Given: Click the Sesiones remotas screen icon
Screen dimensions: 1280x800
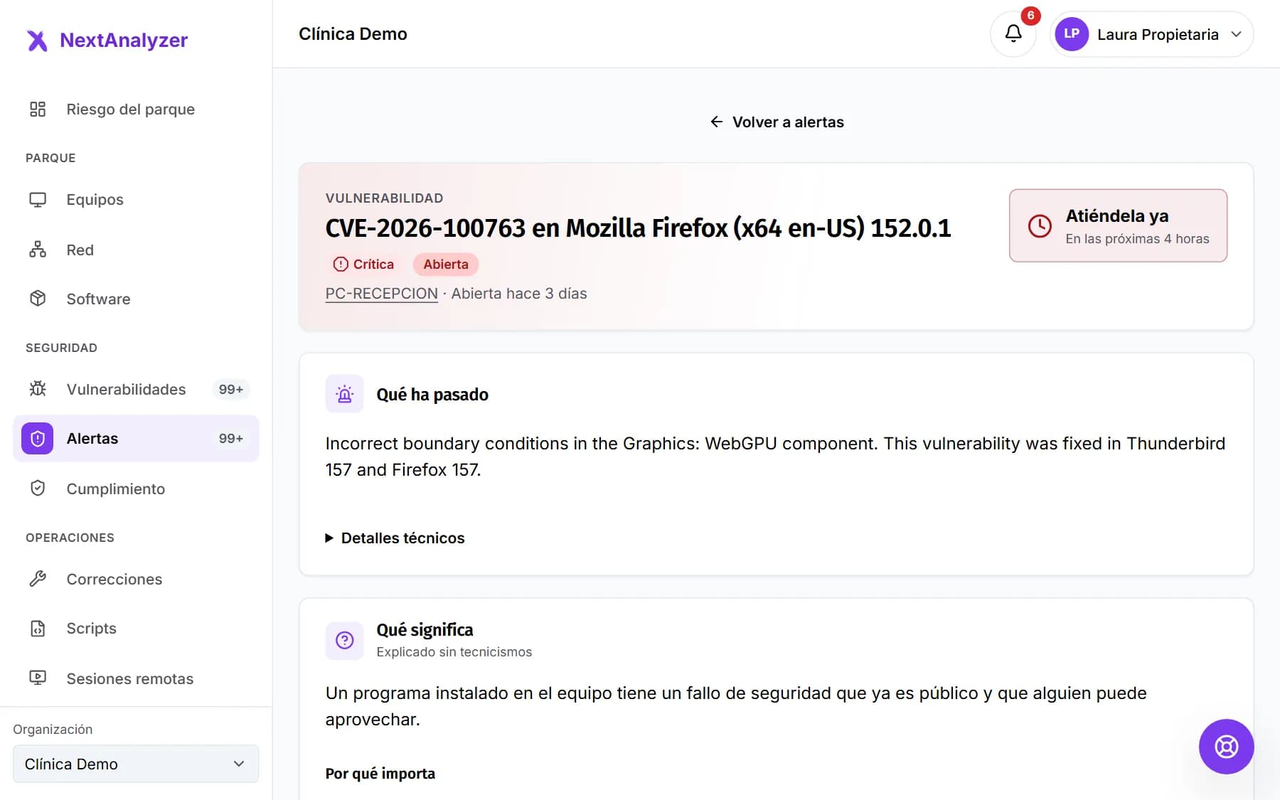Looking at the screenshot, I should point(38,678).
